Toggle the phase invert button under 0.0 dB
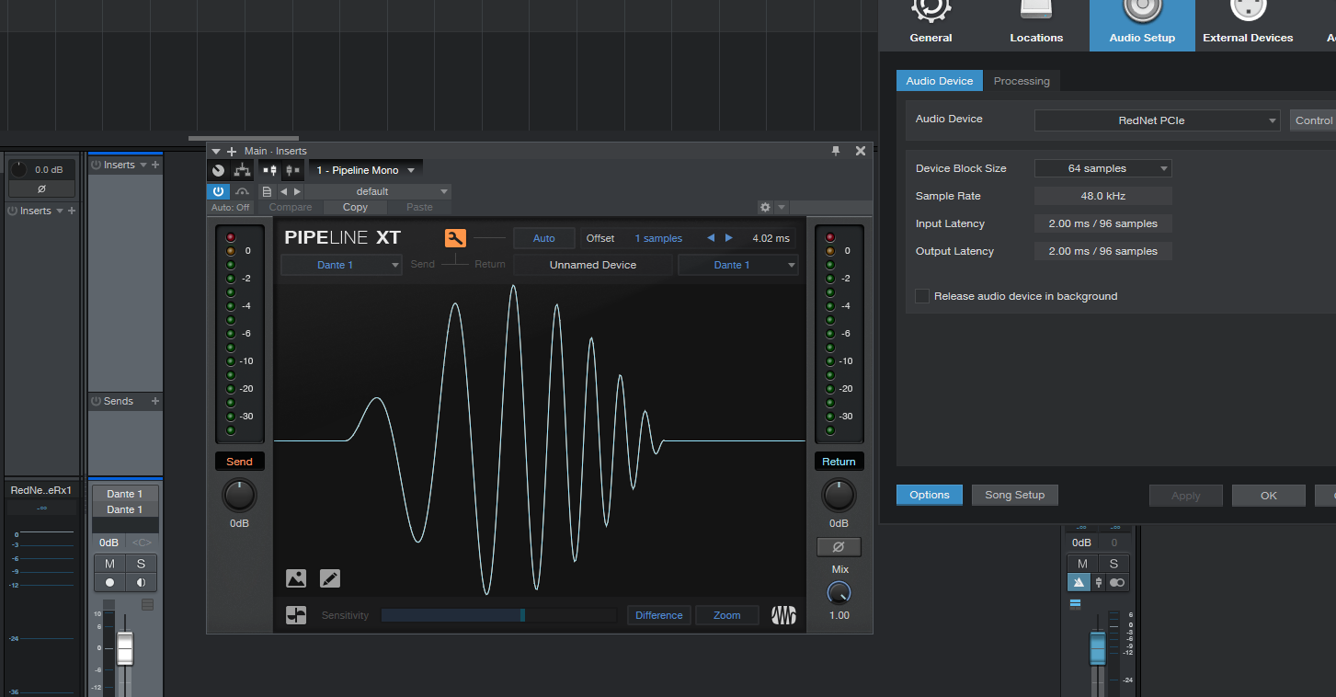The width and height of the screenshot is (1336, 697). 41,189
